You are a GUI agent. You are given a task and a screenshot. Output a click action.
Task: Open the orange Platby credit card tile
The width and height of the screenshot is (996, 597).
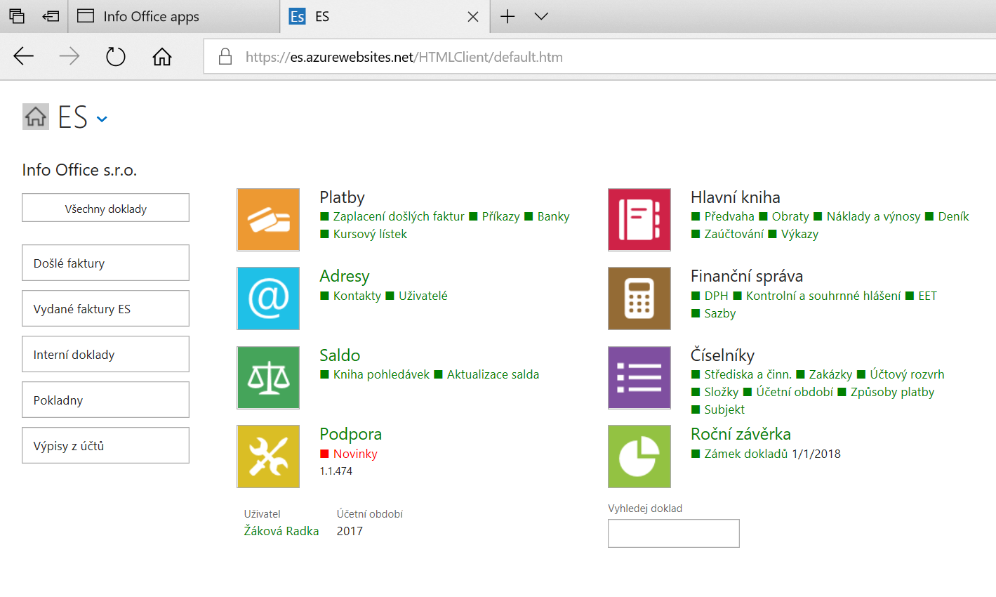pos(268,220)
